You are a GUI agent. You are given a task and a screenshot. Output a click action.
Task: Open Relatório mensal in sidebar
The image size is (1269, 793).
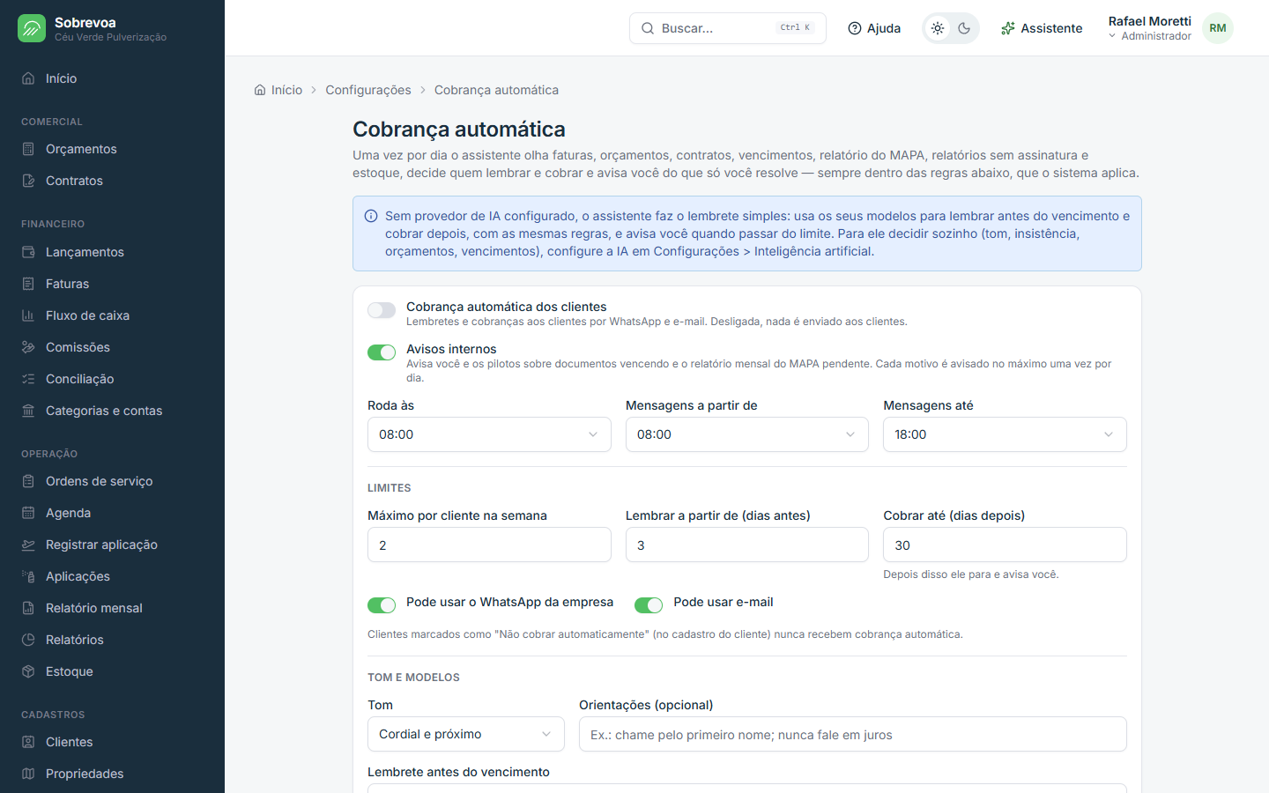tap(112, 608)
